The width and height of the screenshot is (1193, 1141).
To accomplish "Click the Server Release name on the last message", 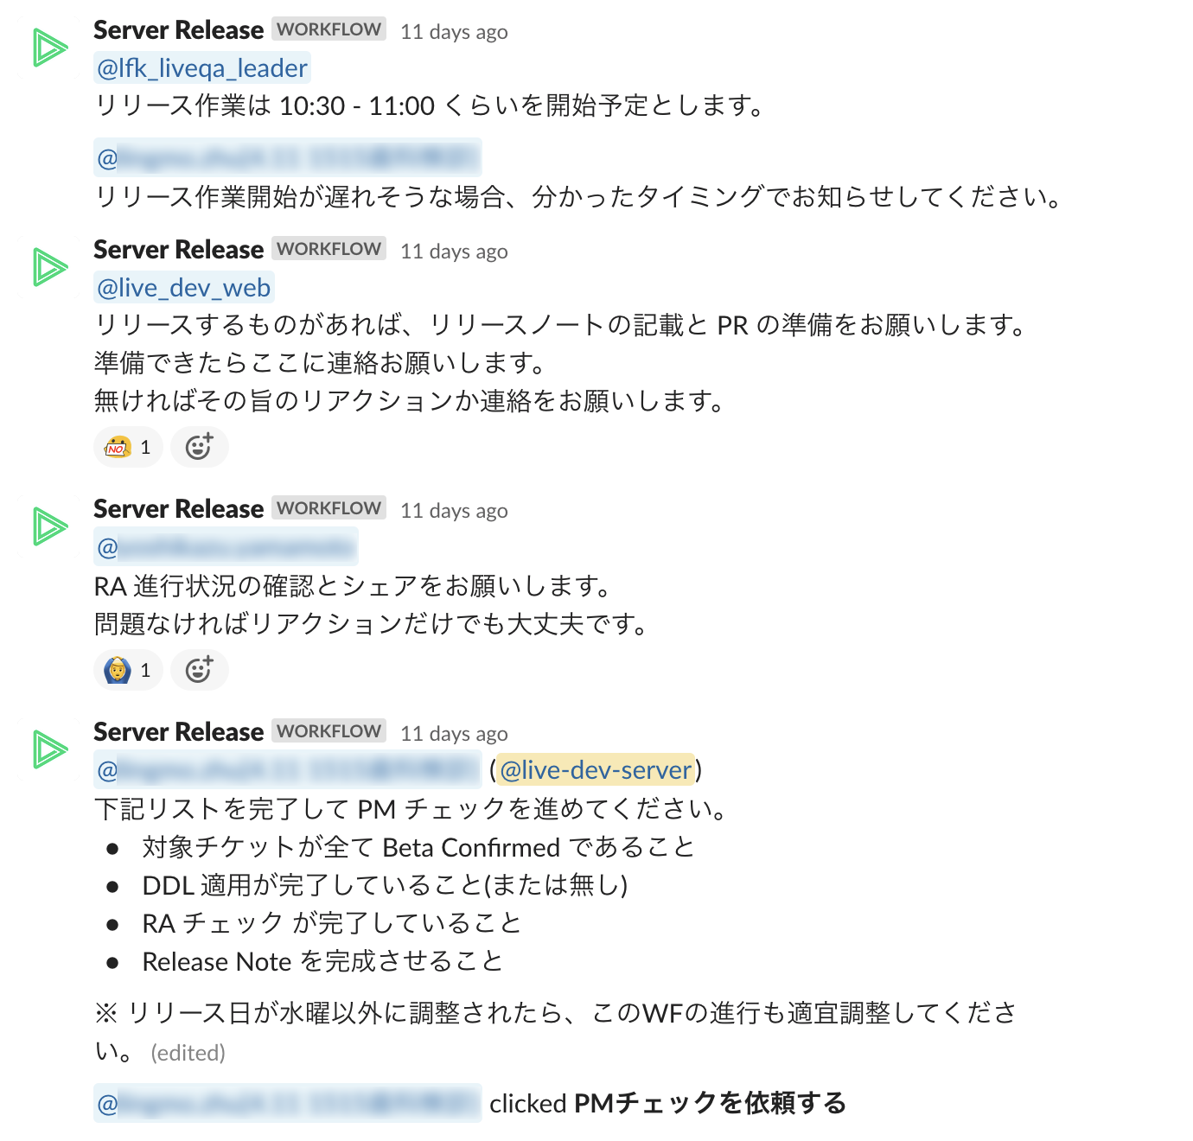I will click(x=178, y=732).
